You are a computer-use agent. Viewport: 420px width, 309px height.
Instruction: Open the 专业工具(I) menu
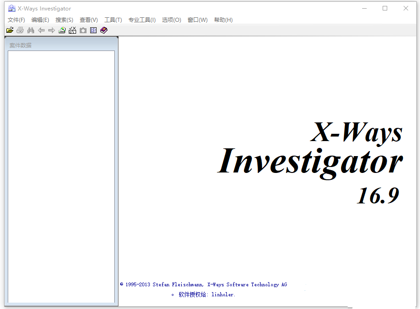point(142,20)
